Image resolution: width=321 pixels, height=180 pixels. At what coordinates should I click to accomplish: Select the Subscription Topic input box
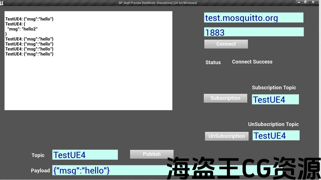(275, 99)
